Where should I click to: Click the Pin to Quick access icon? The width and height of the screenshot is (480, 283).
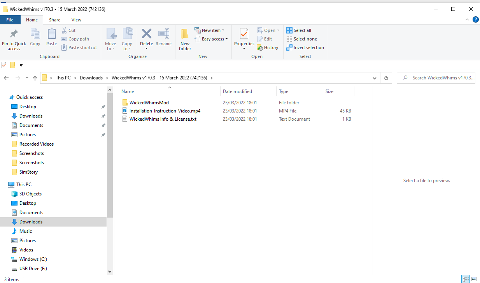pos(14,34)
